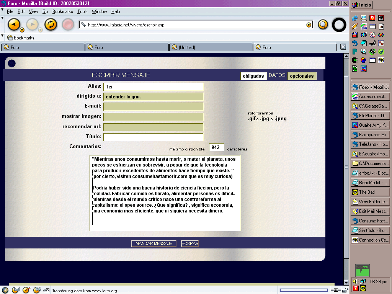Image resolution: width=392 pixels, height=294 pixels.
Task: Stop loading with the red Stop button
Action: pyautogui.click(x=68, y=24)
